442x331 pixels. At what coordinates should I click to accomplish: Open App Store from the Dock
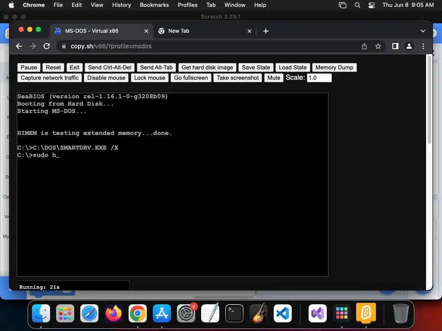(162, 313)
